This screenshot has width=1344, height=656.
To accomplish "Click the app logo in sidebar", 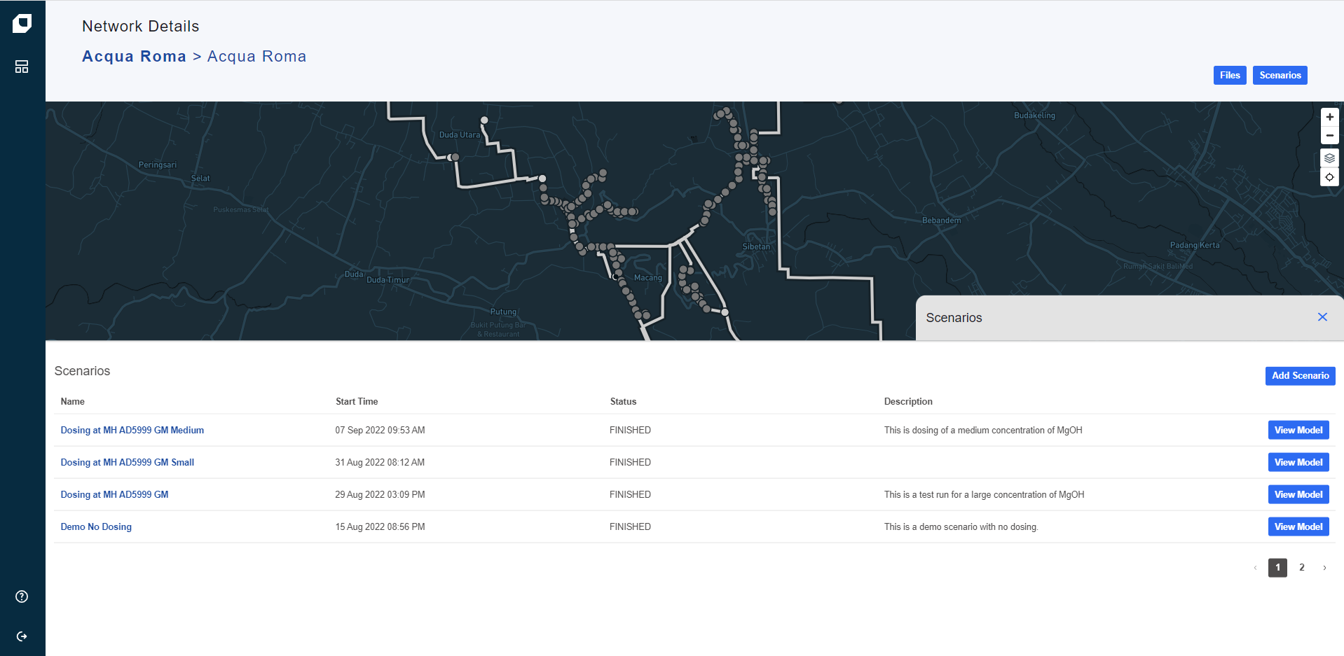I will [22, 24].
